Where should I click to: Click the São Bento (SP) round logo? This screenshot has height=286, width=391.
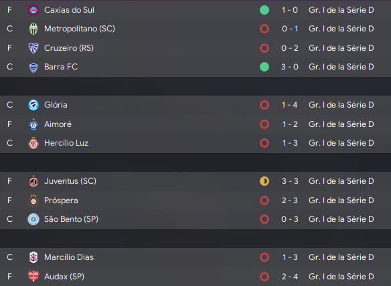[33, 219]
